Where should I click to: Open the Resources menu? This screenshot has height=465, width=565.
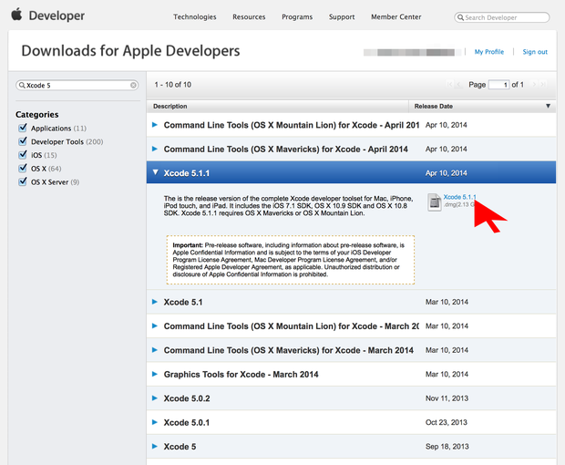(x=249, y=17)
